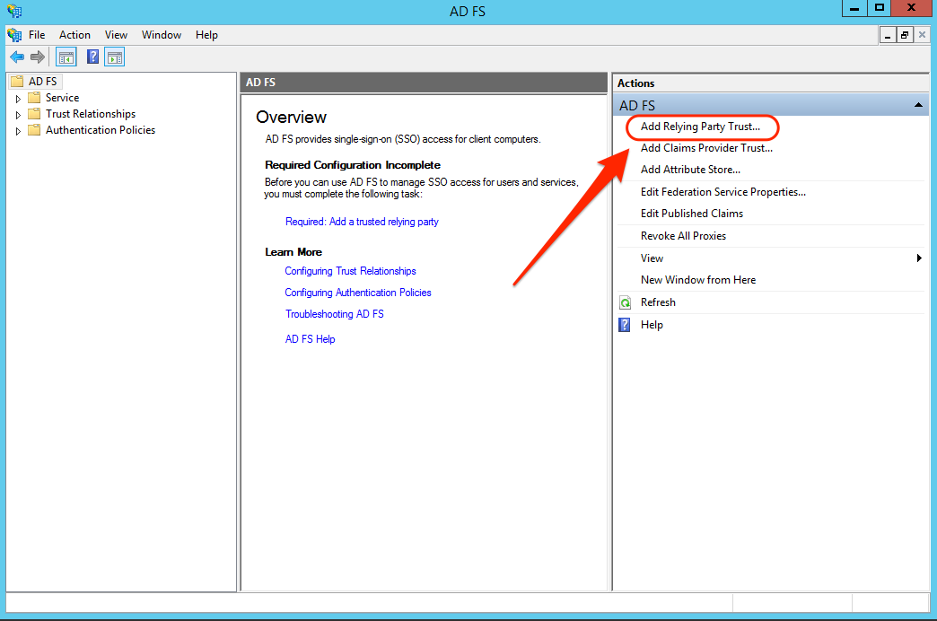Open the Help menu in menu bar
Image resolution: width=937 pixels, height=621 pixels.
[x=206, y=35]
